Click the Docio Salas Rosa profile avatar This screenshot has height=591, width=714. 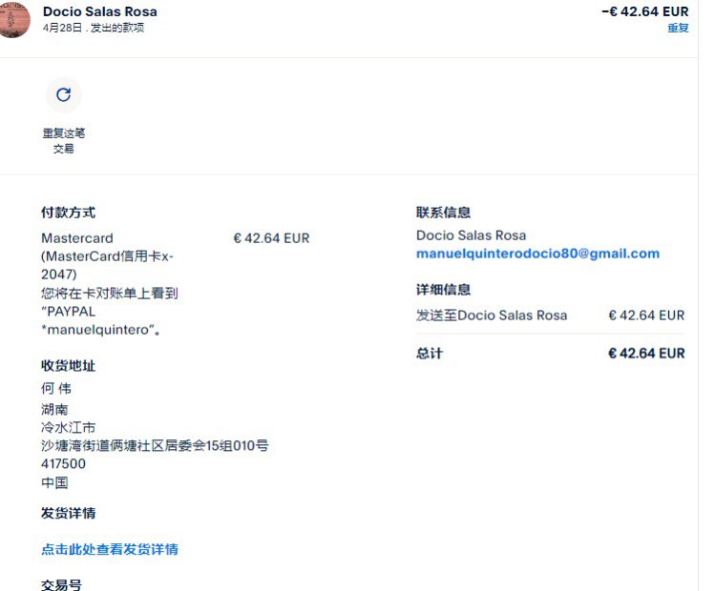pyautogui.click(x=14, y=20)
